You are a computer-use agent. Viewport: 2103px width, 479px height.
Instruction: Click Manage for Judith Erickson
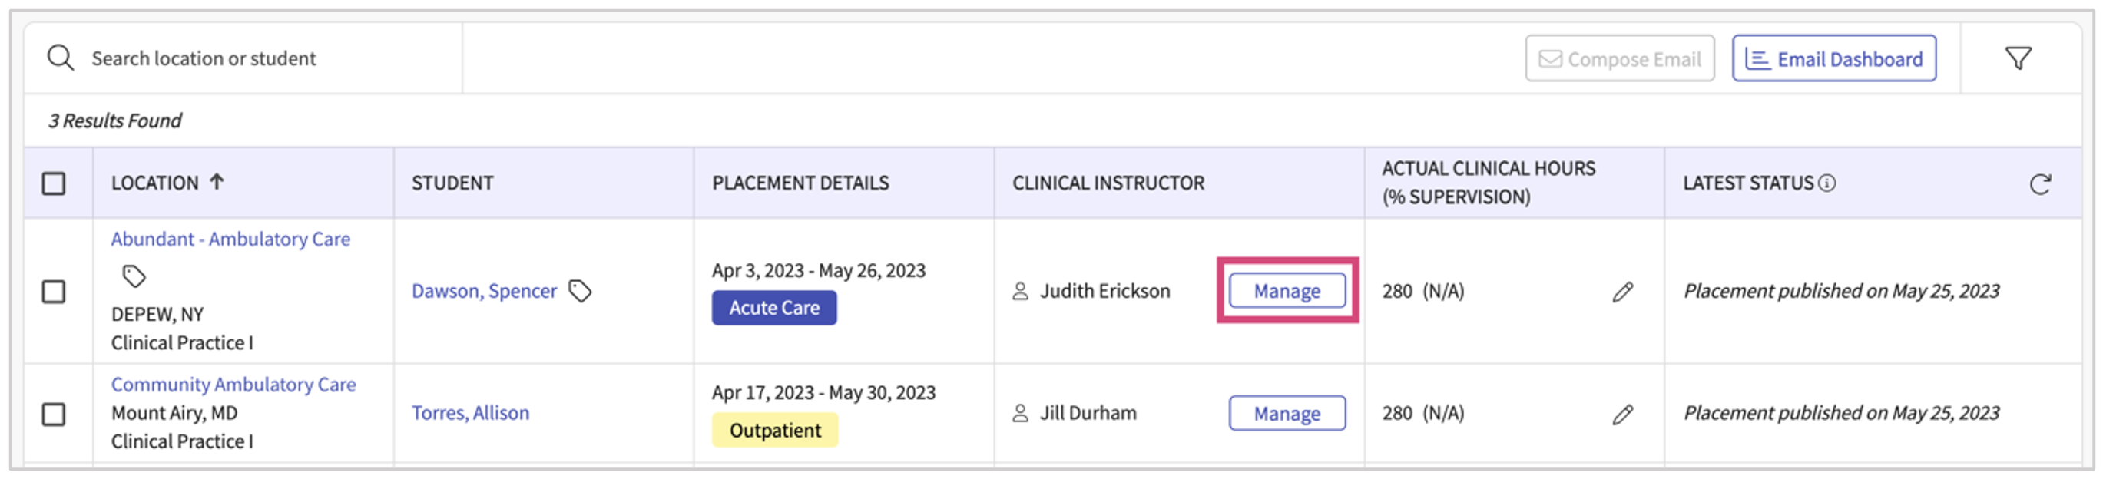tap(1287, 292)
